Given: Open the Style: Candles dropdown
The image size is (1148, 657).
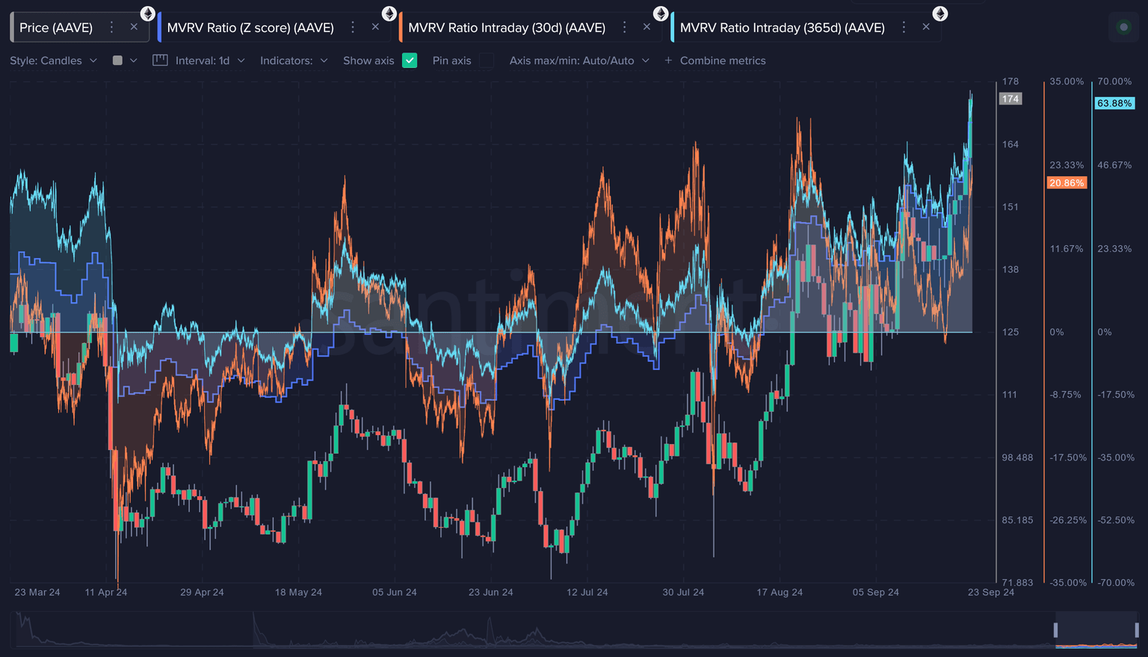Looking at the screenshot, I should tap(53, 61).
